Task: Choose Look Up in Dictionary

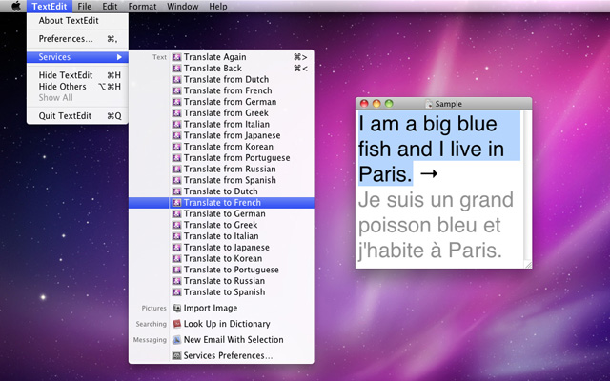Action: tap(221, 324)
